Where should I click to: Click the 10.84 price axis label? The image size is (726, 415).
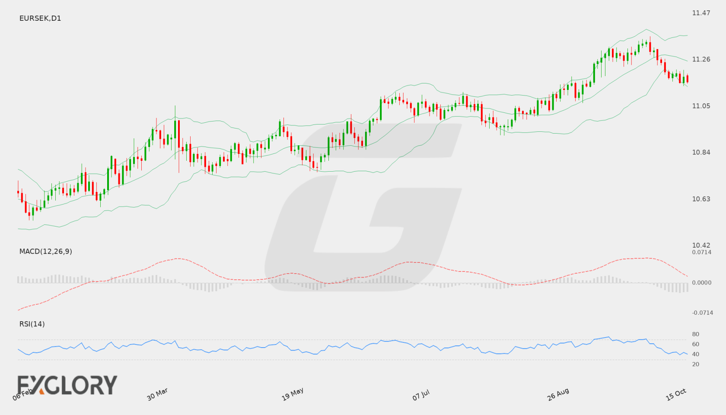pyautogui.click(x=701, y=152)
